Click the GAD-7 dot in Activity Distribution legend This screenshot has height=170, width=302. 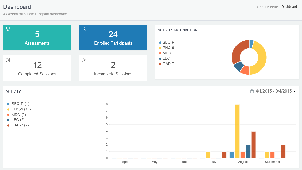(160, 64)
